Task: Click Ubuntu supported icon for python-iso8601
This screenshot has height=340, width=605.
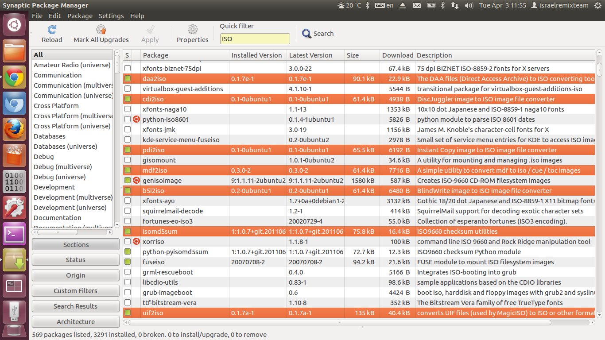Action: click(x=136, y=119)
